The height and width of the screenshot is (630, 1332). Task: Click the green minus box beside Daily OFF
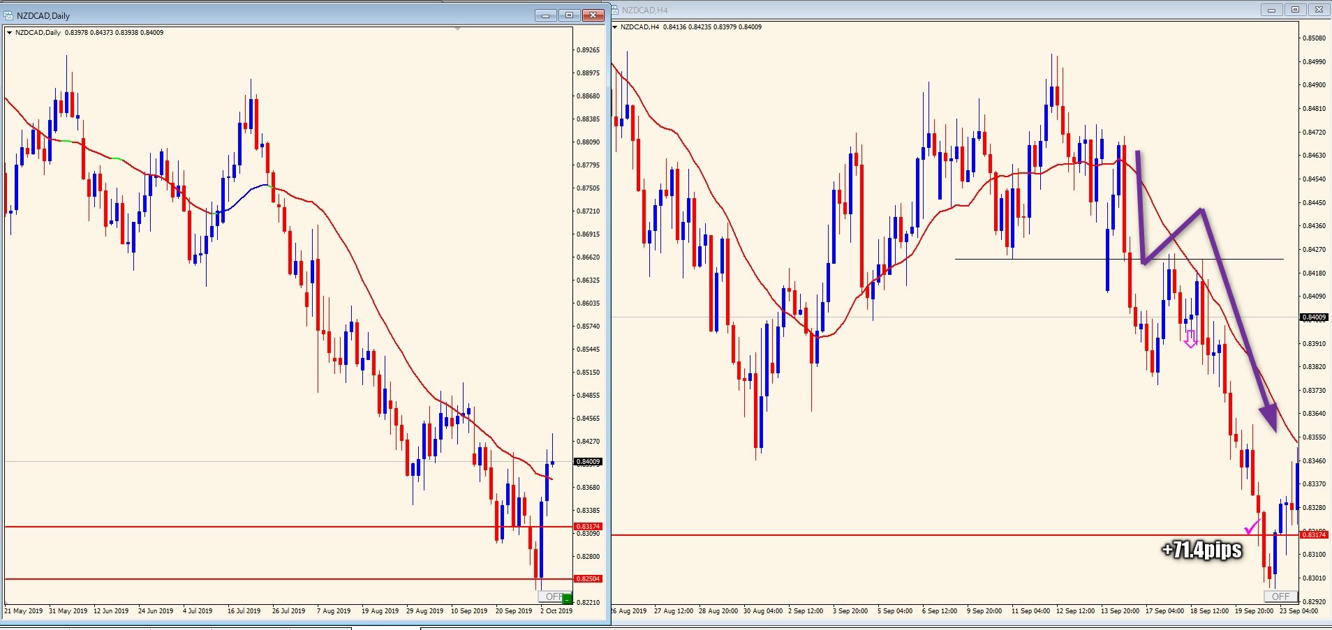567,599
